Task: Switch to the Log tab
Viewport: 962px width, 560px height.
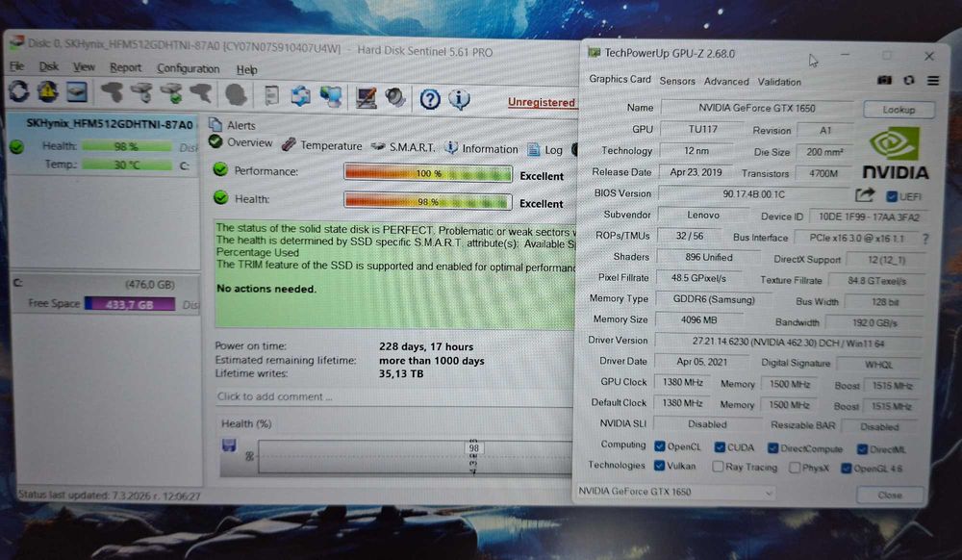Action: (x=544, y=150)
